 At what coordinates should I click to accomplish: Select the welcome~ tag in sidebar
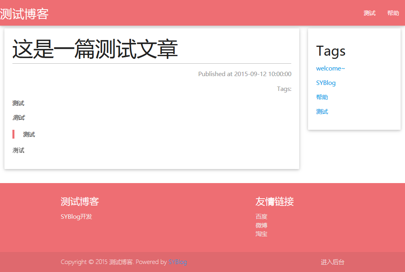[x=330, y=69]
